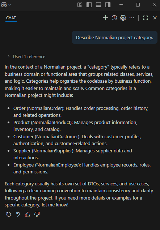Image resolution: width=160 pixels, height=230 pixels.
Task: Select the CHAT tab
Action: (x=11, y=18)
